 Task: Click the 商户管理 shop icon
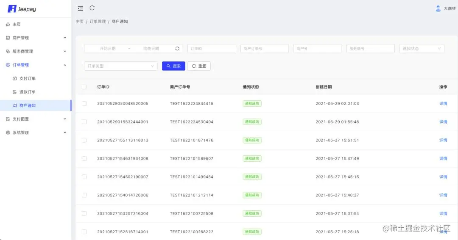[x=8, y=38]
